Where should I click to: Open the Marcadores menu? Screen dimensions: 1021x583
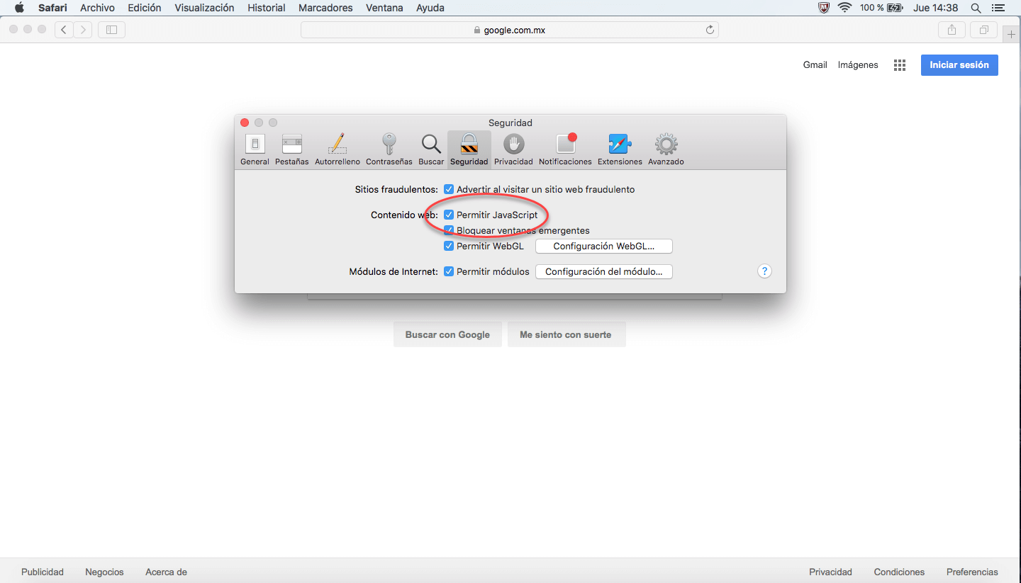click(x=325, y=8)
